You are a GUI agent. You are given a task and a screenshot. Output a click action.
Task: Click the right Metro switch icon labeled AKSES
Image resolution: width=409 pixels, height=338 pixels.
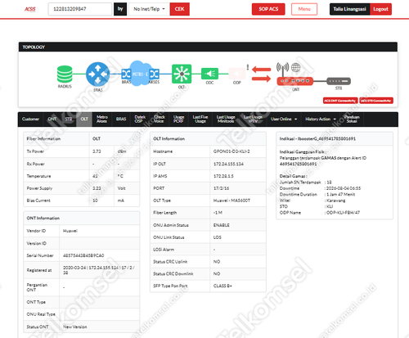point(155,74)
